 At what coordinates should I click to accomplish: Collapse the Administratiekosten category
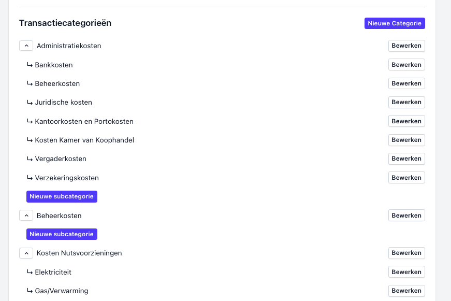pos(26,46)
